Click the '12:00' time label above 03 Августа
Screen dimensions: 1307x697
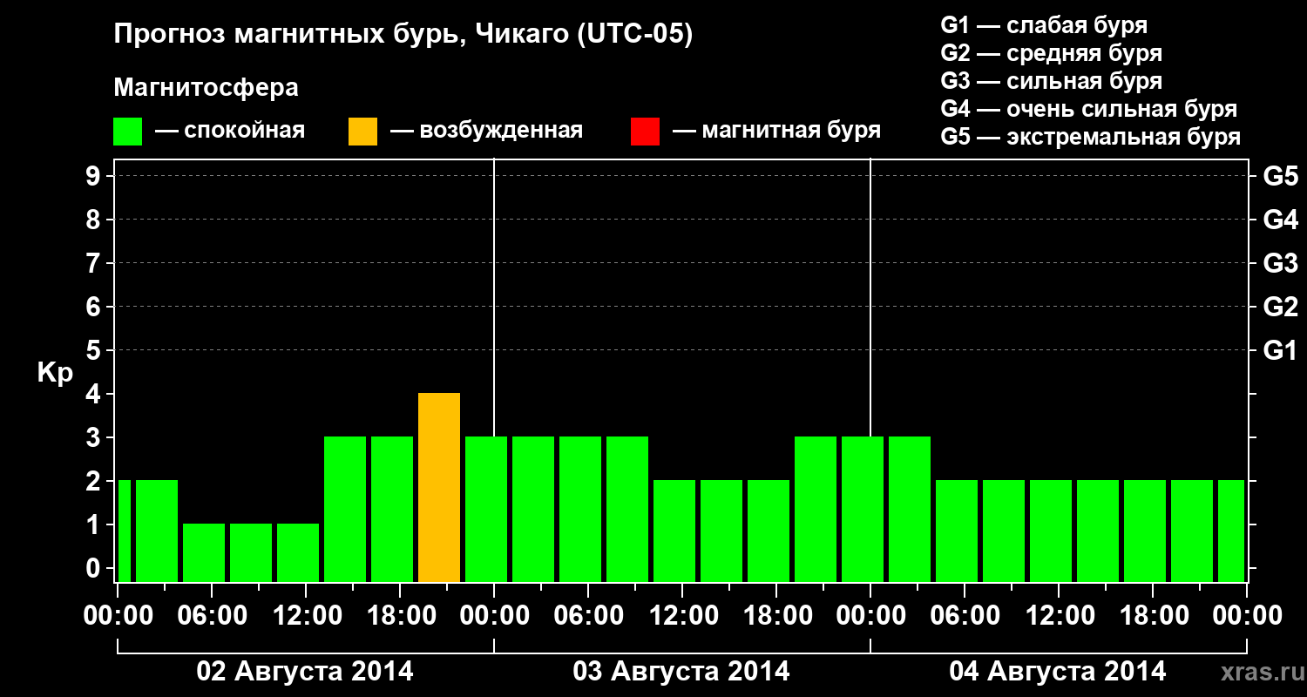tap(682, 615)
